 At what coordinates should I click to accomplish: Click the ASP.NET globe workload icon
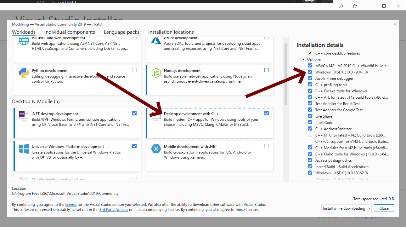[24, 41]
